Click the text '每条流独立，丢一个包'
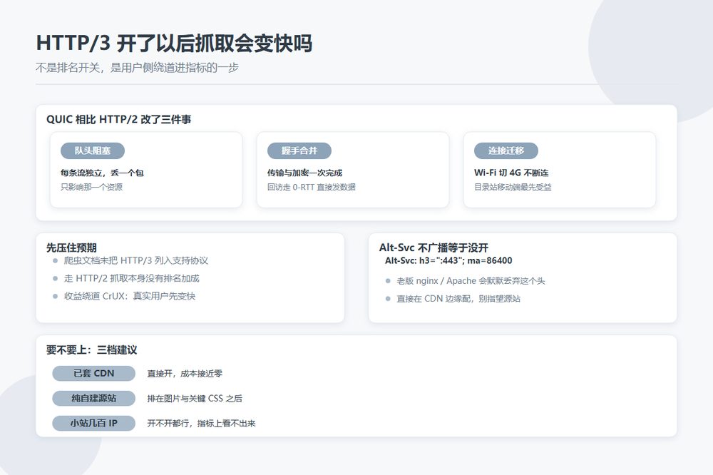 102,173
